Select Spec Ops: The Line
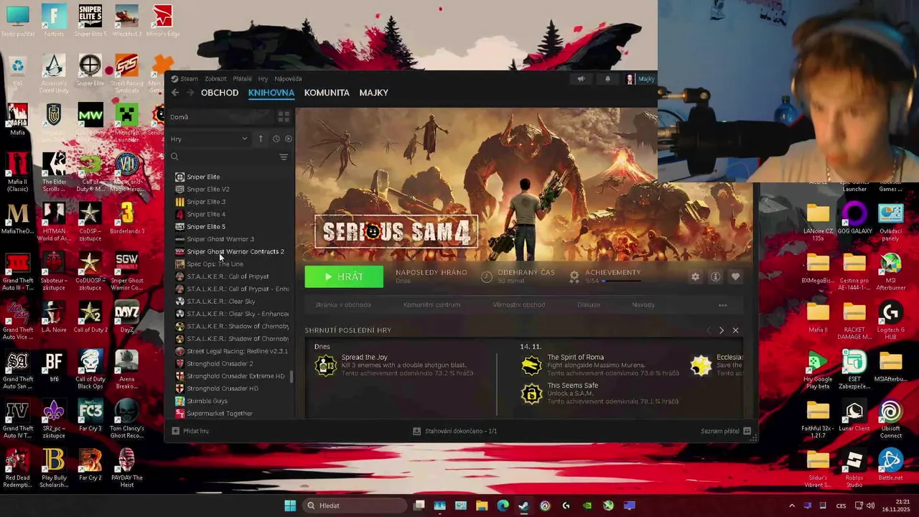 (215, 264)
